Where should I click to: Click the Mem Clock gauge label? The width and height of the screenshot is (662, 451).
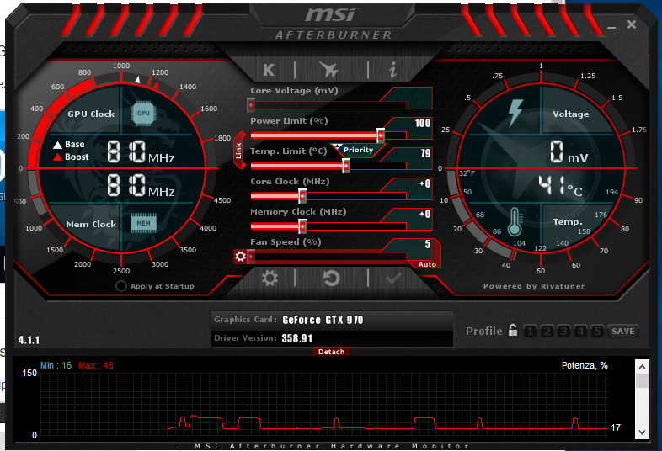91,224
